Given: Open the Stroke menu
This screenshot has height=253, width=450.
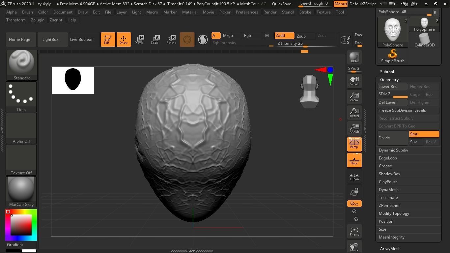Looking at the screenshot, I should pos(305,12).
